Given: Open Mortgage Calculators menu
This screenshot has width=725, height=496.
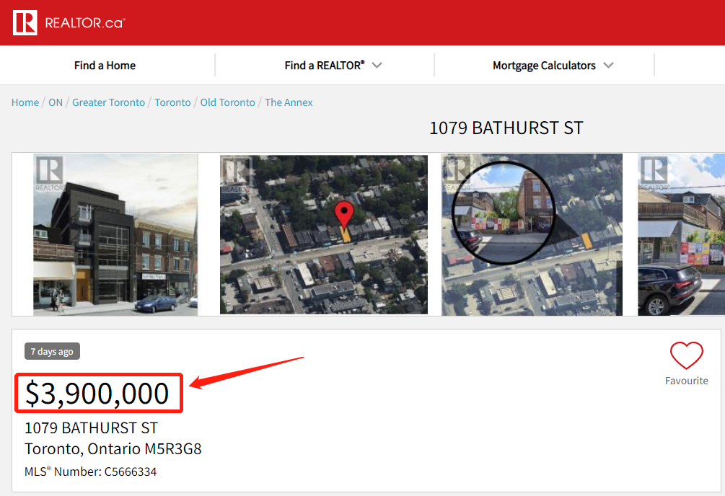Looking at the screenshot, I should (x=544, y=65).
